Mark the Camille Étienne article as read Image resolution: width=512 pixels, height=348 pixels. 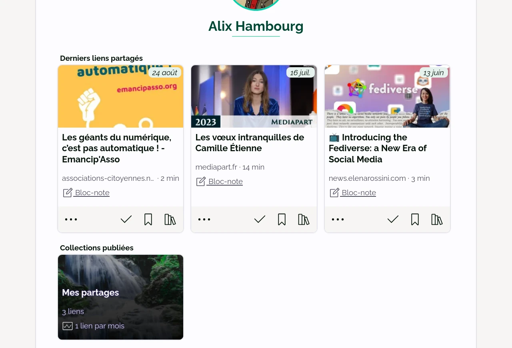click(x=260, y=219)
